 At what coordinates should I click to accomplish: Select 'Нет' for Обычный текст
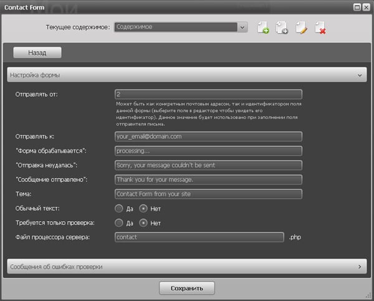click(143, 209)
